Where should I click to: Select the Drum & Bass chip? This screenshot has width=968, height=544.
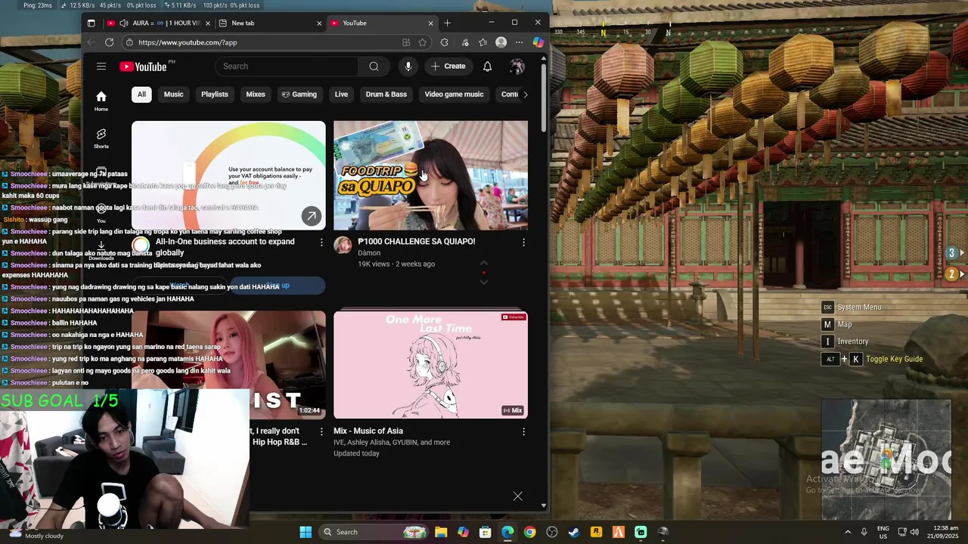(x=386, y=94)
